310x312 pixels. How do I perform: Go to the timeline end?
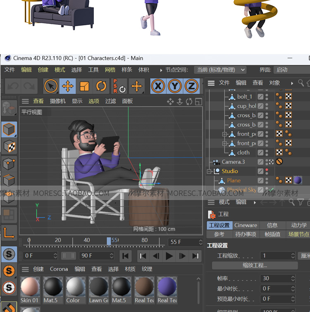click(196, 256)
